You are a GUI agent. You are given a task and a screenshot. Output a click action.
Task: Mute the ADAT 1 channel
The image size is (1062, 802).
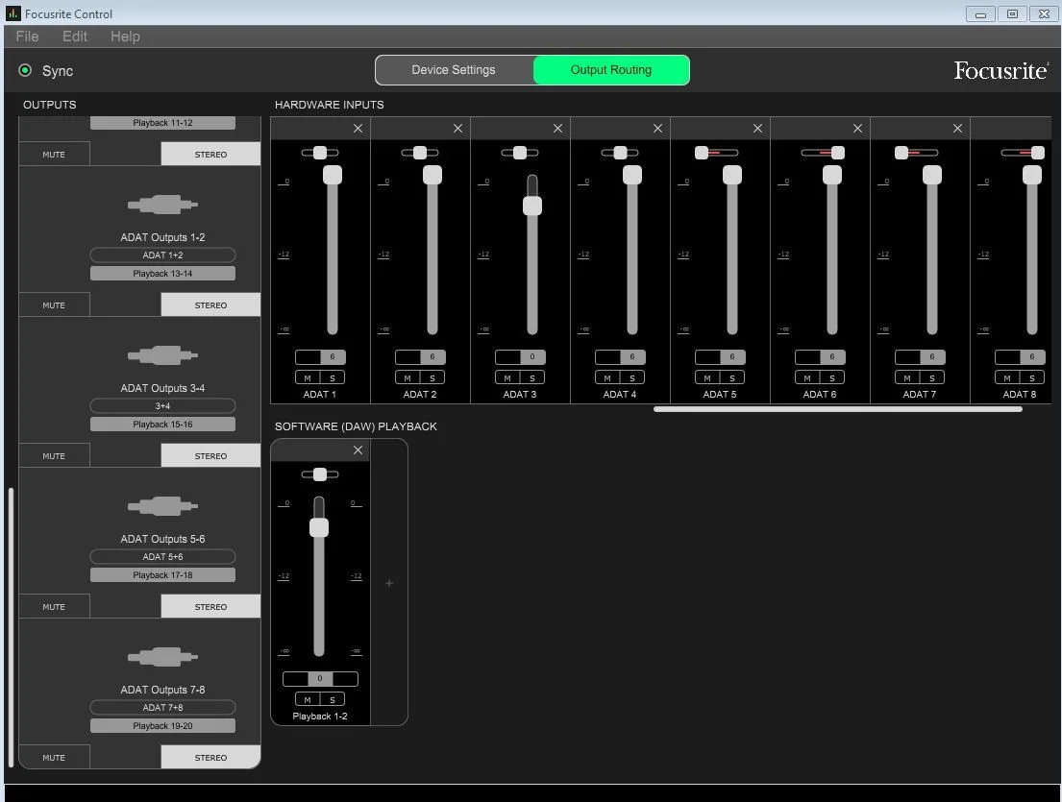click(x=308, y=377)
